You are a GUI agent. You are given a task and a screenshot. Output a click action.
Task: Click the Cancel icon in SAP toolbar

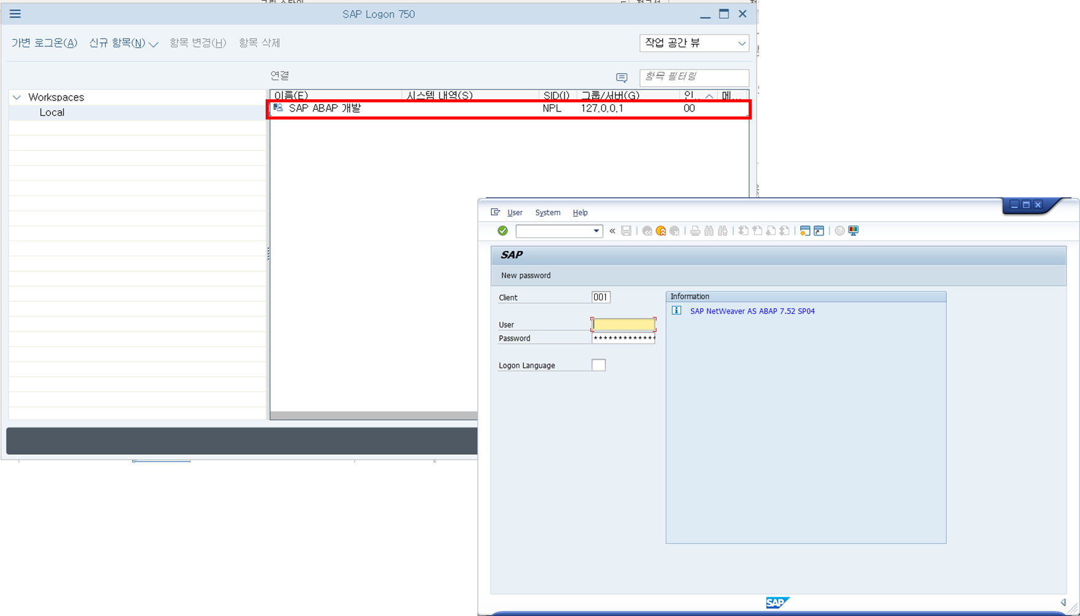[674, 230]
